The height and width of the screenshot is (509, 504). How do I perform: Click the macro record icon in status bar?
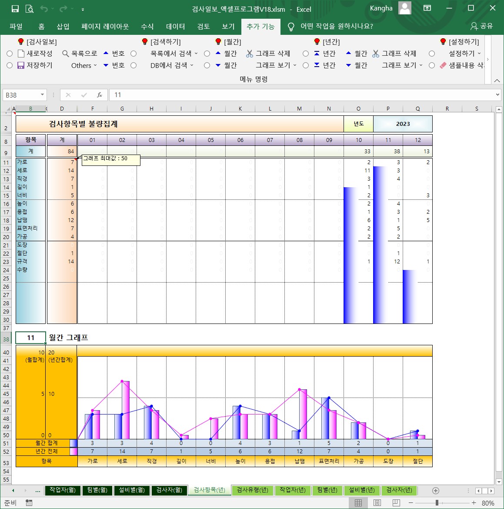tap(29, 503)
